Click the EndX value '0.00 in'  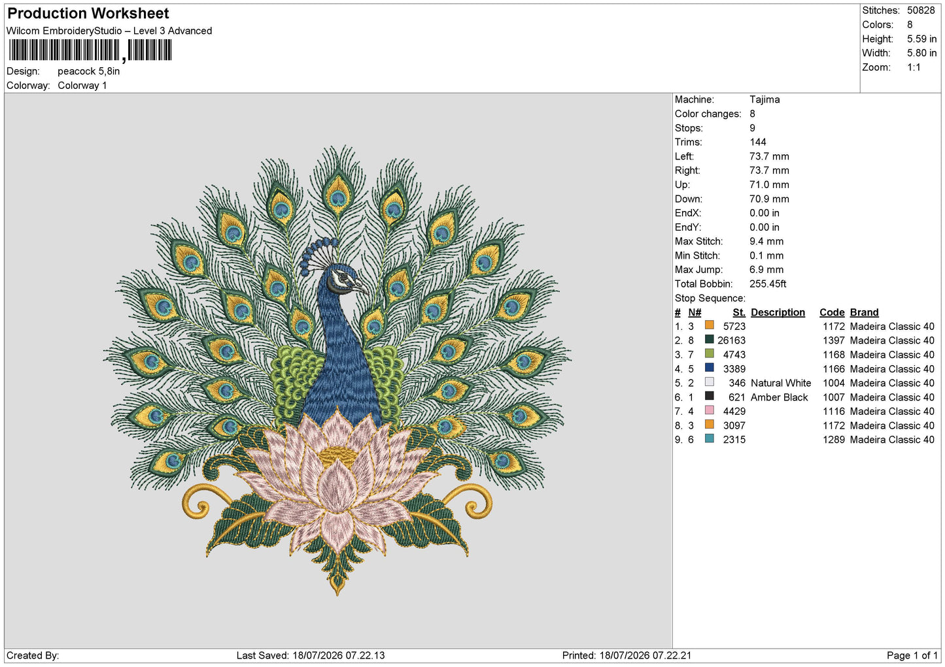click(x=765, y=213)
